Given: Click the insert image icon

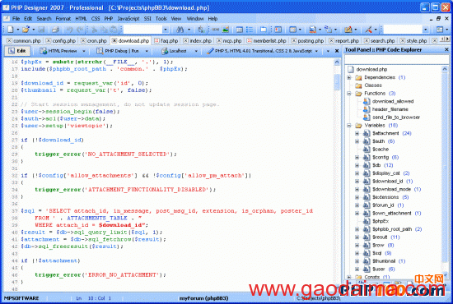Looking at the screenshot, I should 226,30.
